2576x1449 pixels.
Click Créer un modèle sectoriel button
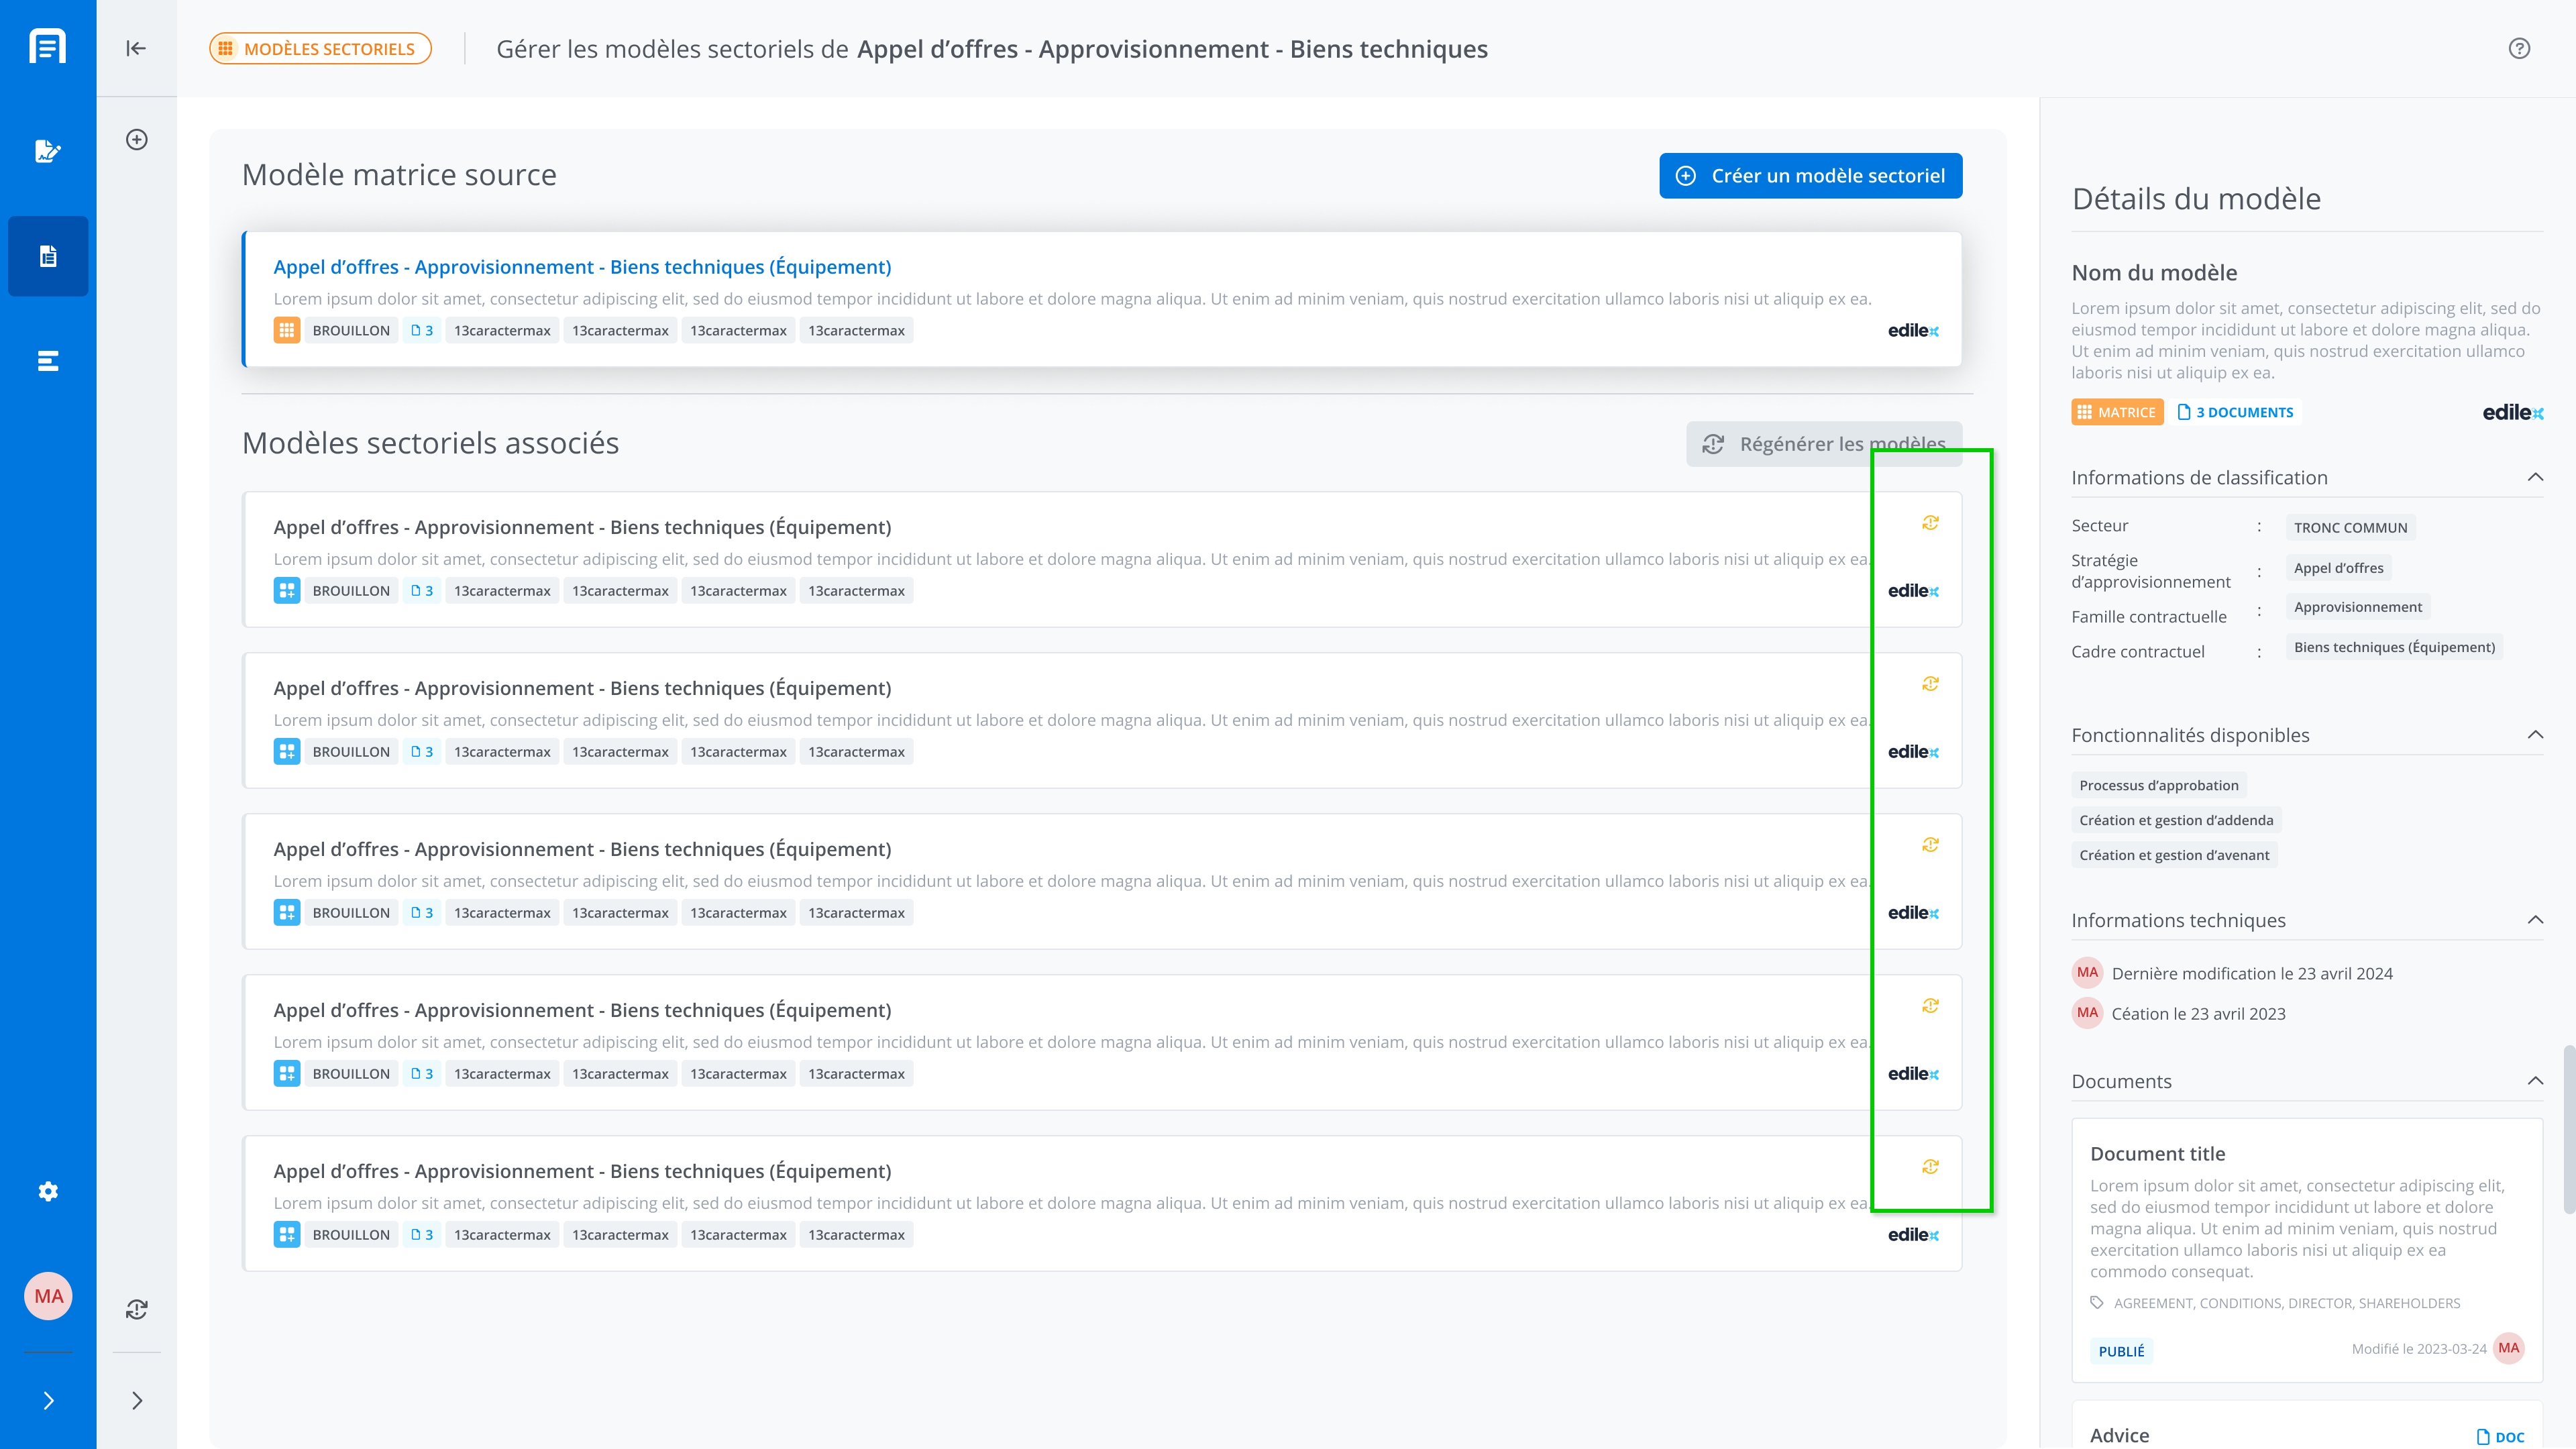click(1810, 176)
